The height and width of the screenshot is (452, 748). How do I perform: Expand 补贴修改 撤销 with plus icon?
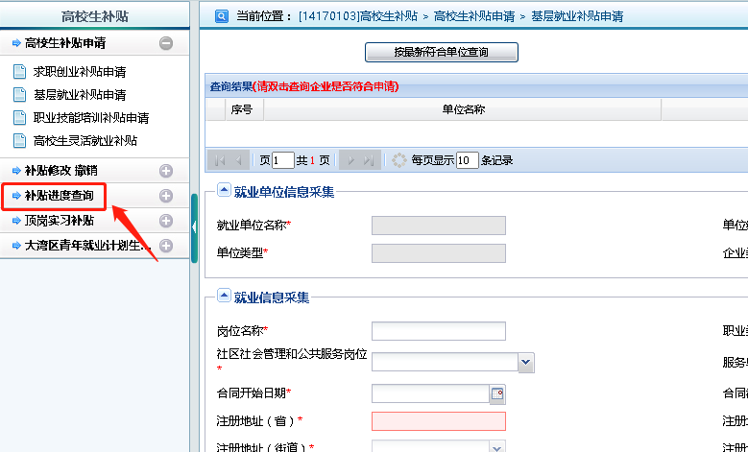point(166,171)
